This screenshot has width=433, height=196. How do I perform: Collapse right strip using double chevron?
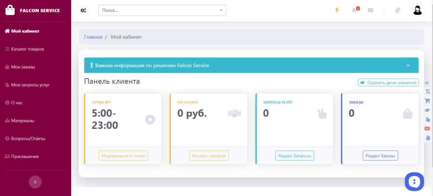tap(427, 83)
